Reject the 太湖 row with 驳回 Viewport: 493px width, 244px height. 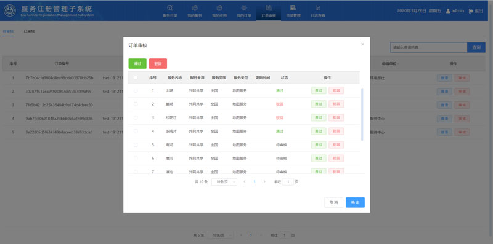click(x=336, y=90)
